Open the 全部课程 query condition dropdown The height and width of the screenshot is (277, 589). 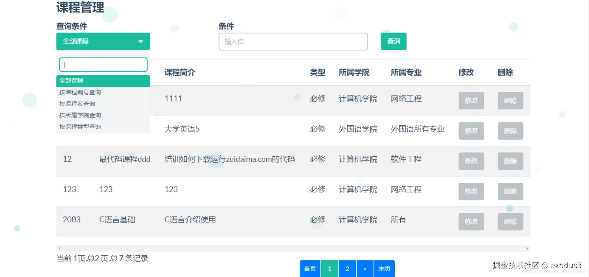103,41
